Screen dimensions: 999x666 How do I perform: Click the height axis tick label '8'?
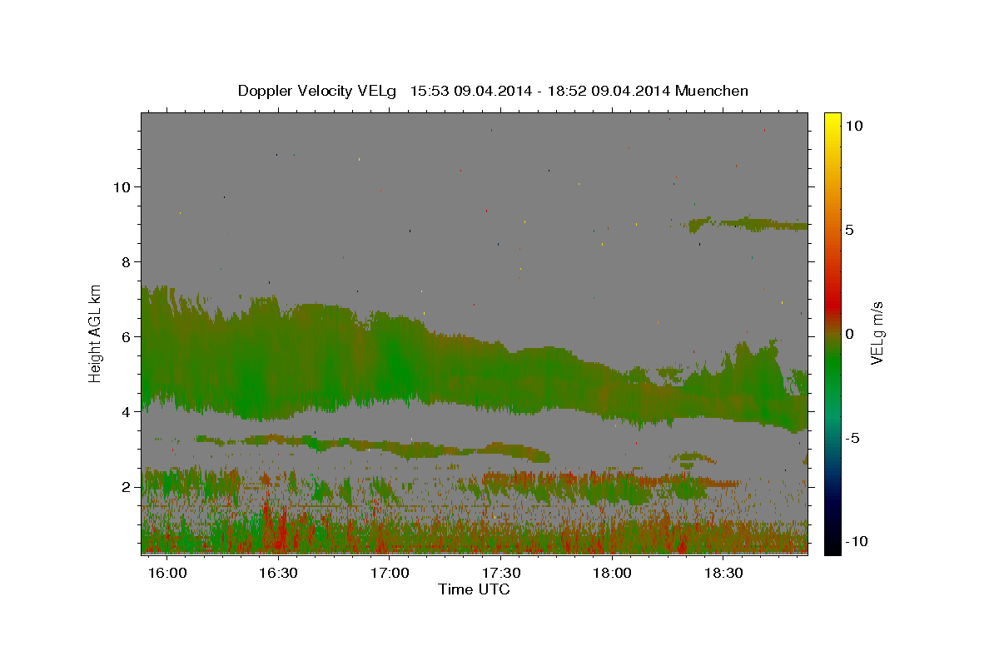tap(126, 261)
